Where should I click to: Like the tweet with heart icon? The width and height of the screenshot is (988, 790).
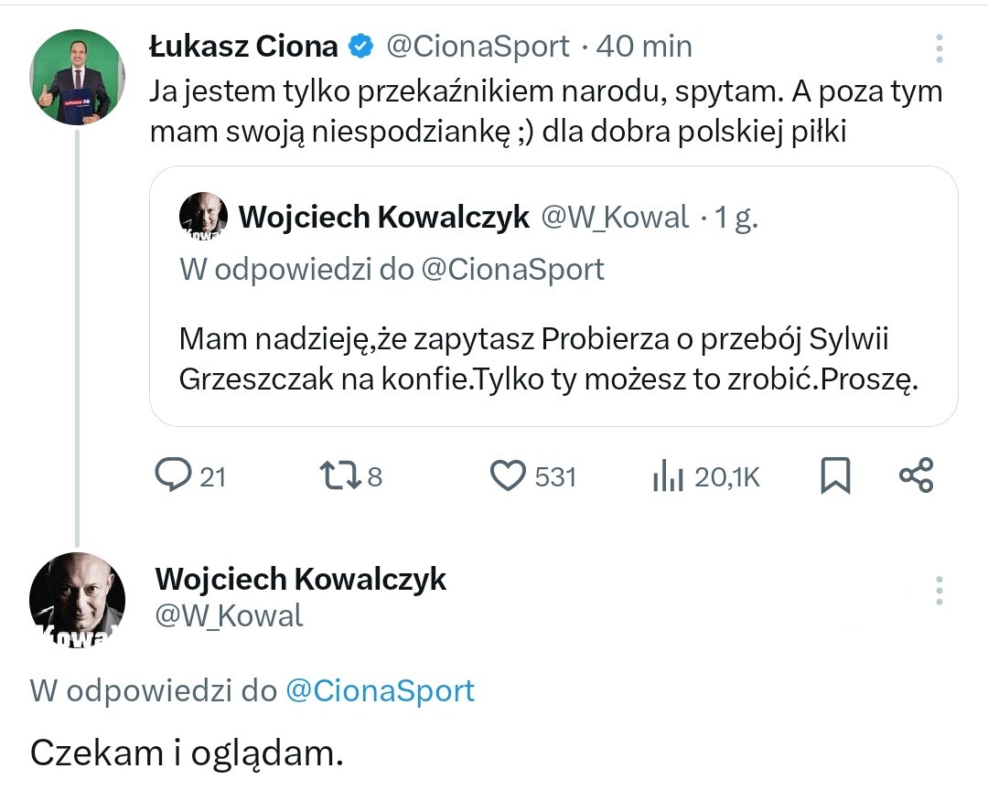pos(509,475)
